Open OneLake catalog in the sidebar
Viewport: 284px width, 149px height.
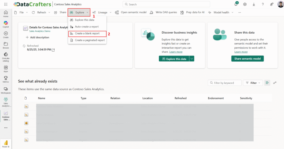click(x=6, y=57)
